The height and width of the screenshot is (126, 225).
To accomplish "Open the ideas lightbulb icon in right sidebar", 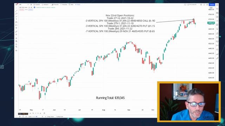I will pos(217,29).
